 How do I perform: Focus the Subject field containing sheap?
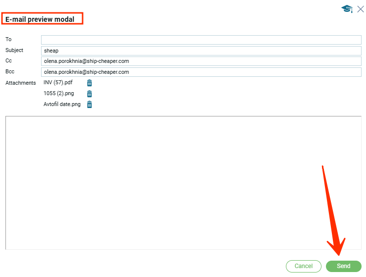coord(201,51)
